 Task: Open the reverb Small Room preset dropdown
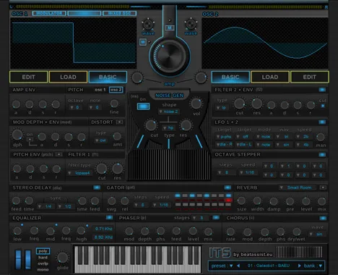coord(297,187)
